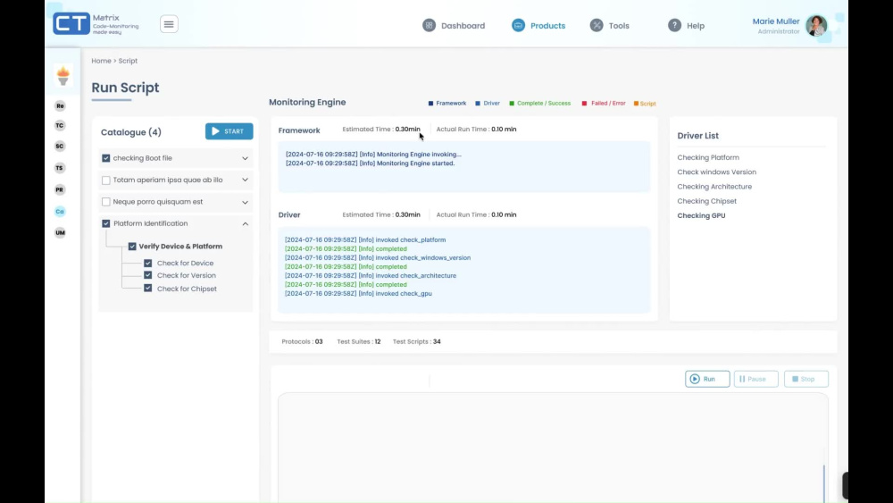Click the Framework legend blue swatch
Image resolution: width=893 pixels, height=503 pixels.
pos(430,103)
